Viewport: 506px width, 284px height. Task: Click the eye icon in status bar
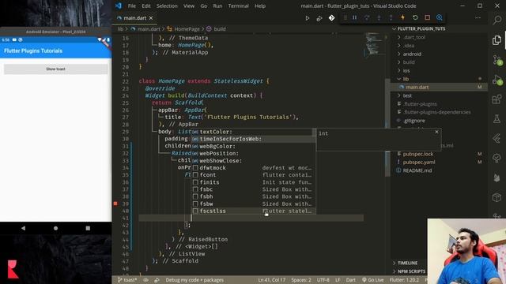tap(145, 280)
